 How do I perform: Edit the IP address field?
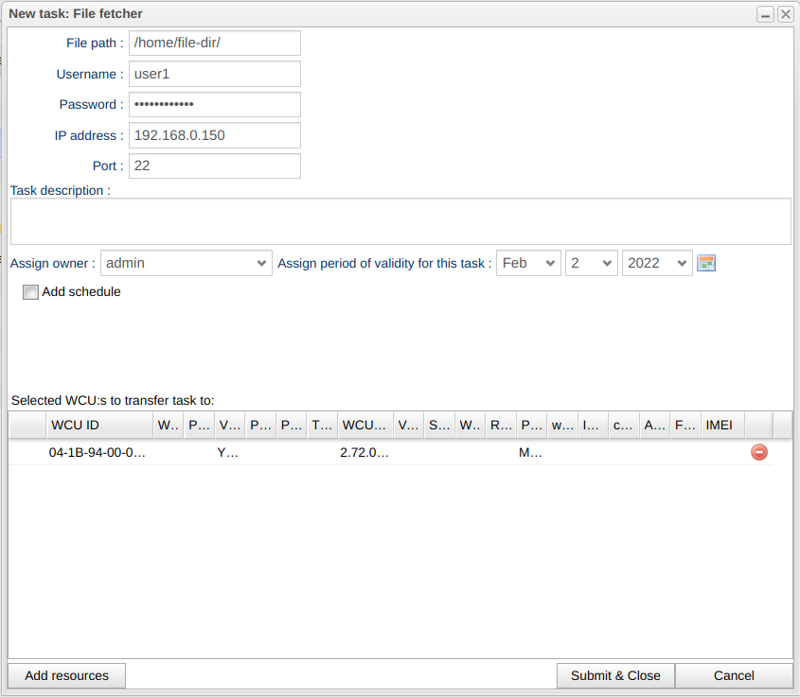(x=214, y=135)
